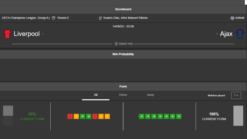This screenshot has height=139, width=247.
Task: Open the Matches played 7 dropdown
Action: point(236,95)
